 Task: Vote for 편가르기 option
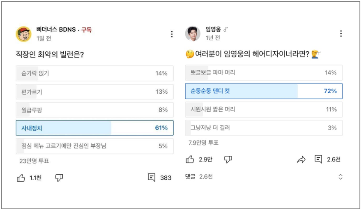[94, 92]
